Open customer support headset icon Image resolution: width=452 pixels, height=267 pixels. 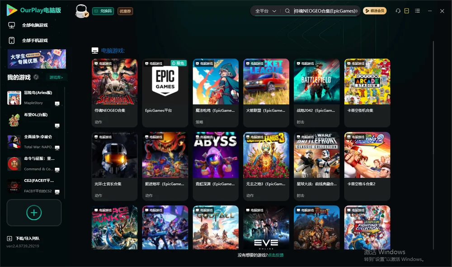point(398,11)
